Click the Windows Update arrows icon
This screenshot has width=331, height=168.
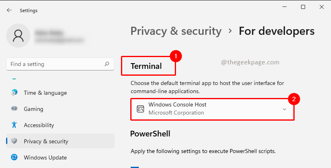click(x=15, y=157)
